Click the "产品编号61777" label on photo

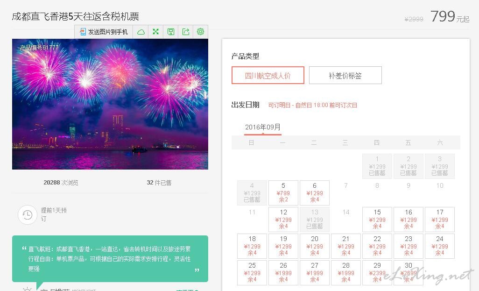[39, 48]
